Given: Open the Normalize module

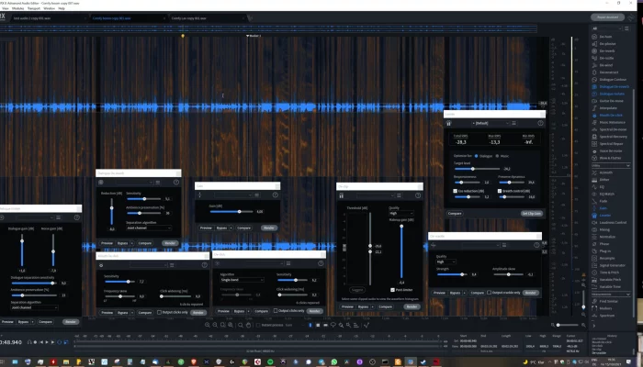Looking at the screenshot, I should pos(606,237).
